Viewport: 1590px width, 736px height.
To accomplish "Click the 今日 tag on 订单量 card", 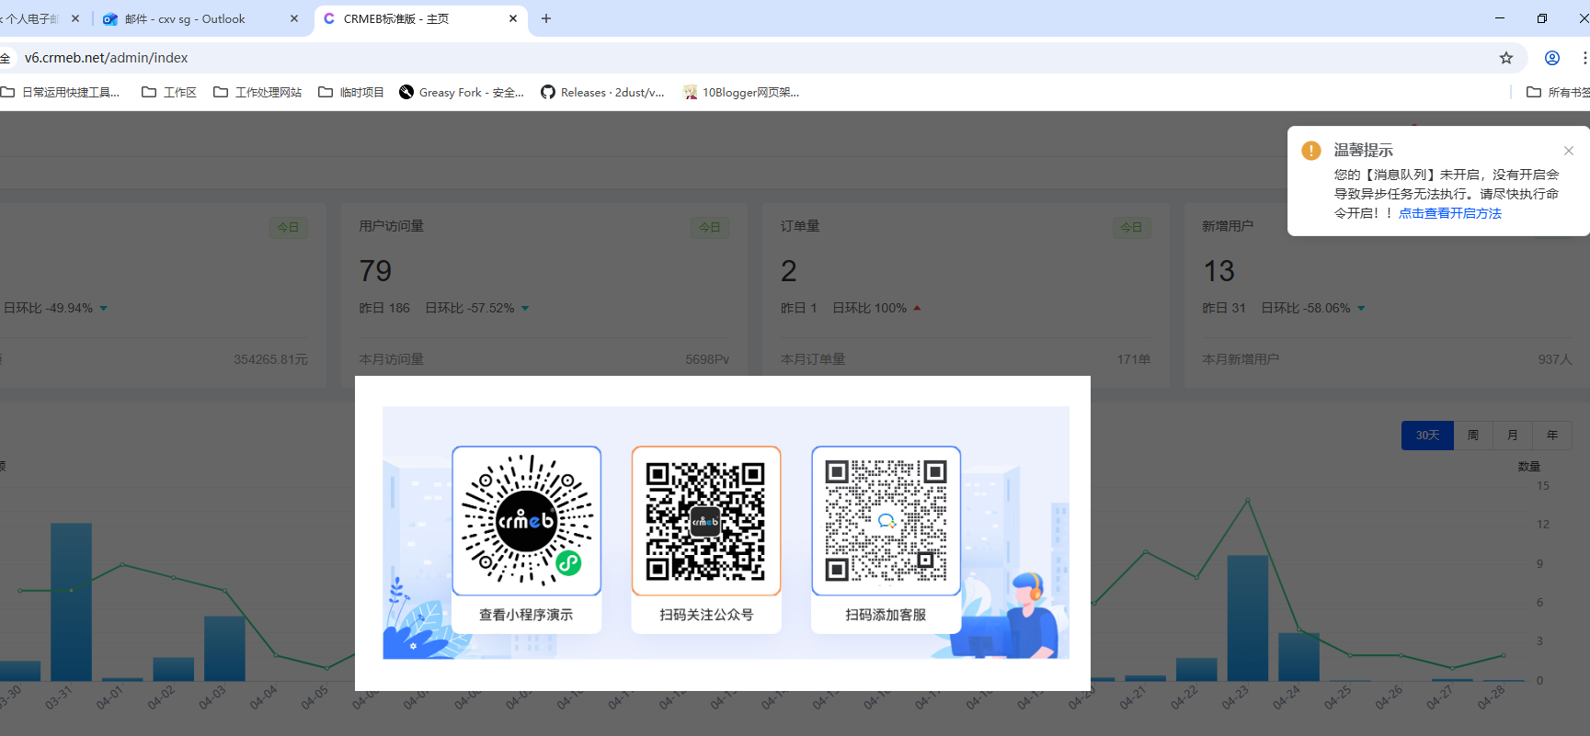I will pos(1131,227).
